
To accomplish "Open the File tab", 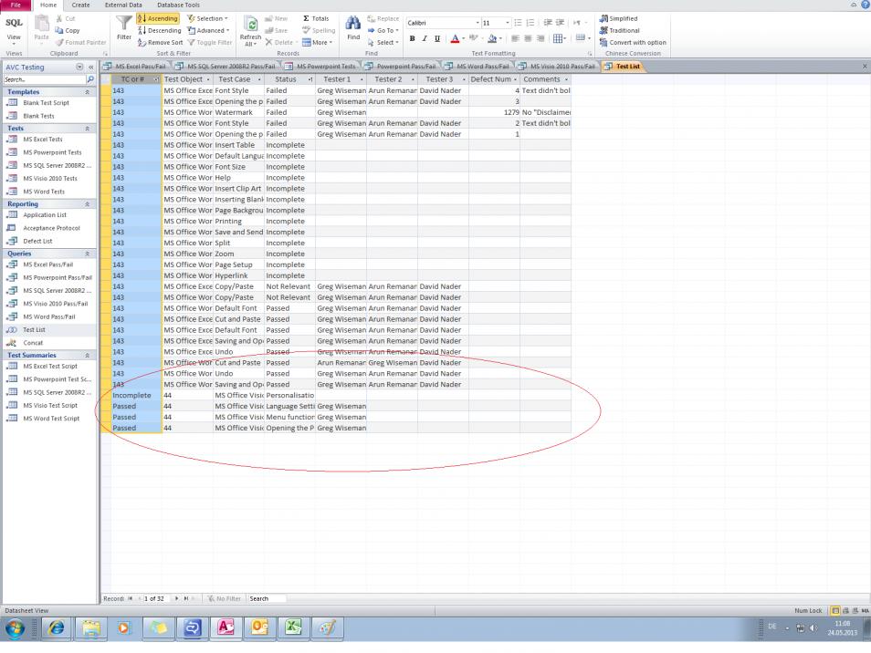I will point(15,5).
